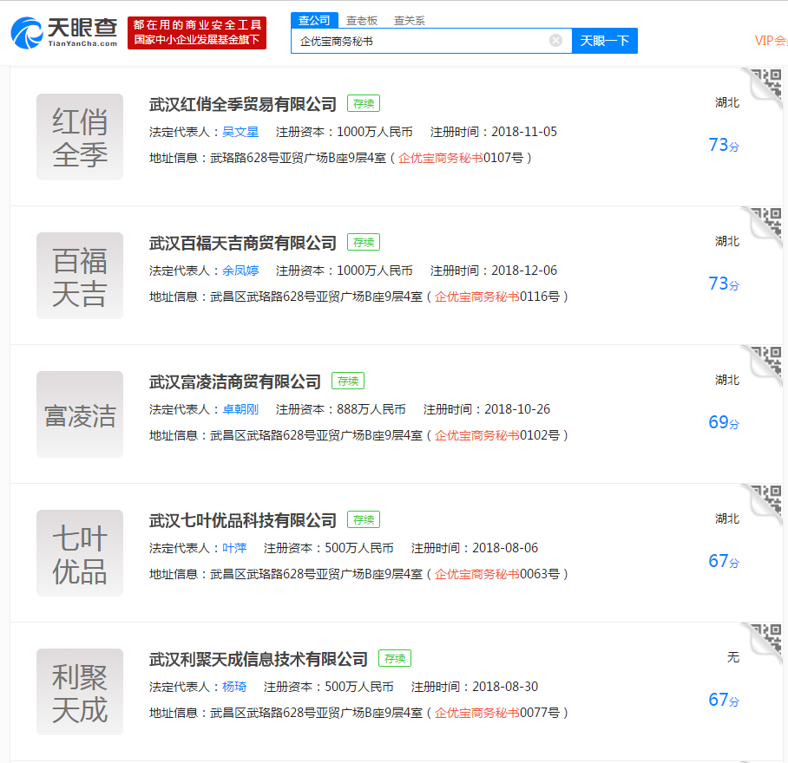This screenshot has width=788, height=763.
Task: Switch to the 查关系 tab
Action: 409,20
